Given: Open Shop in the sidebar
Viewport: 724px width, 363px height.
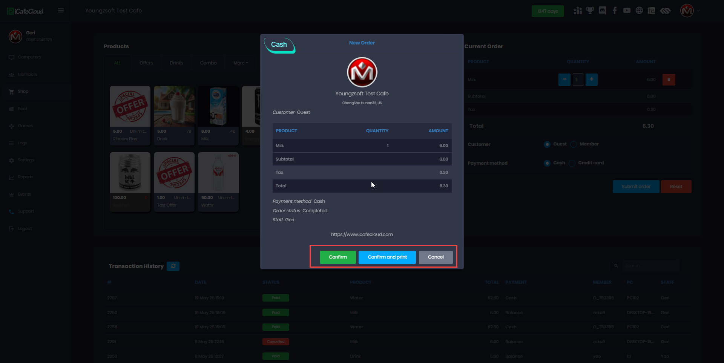Looking at the screenshot, I should (x=23, y=92).
